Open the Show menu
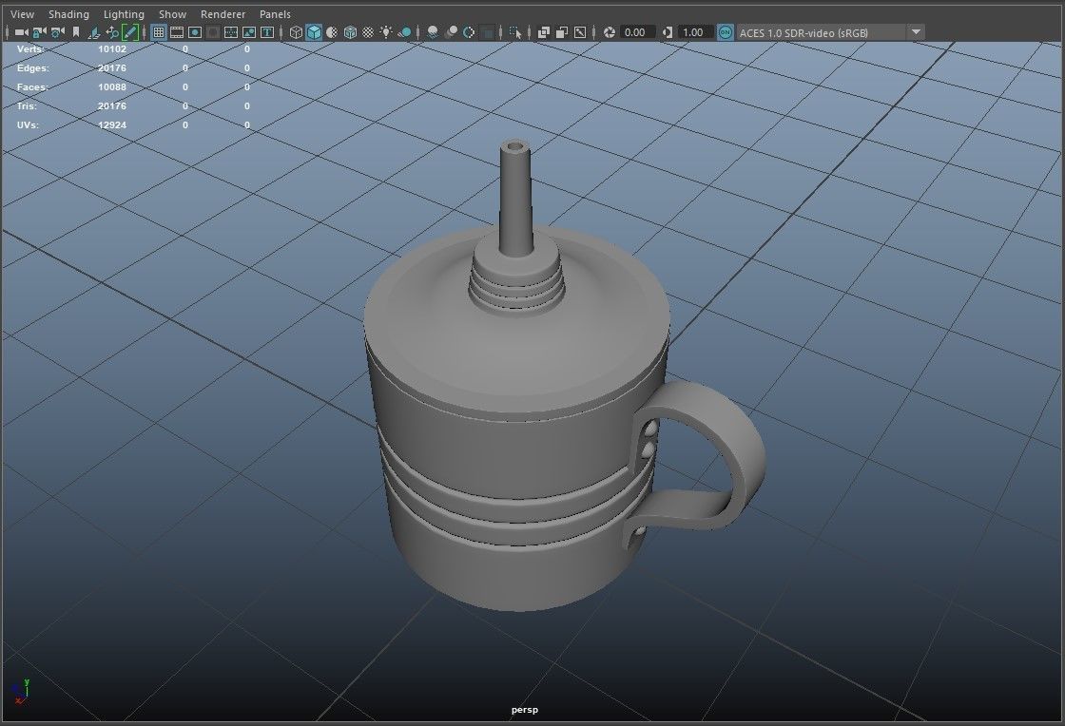 pos(172,14)
